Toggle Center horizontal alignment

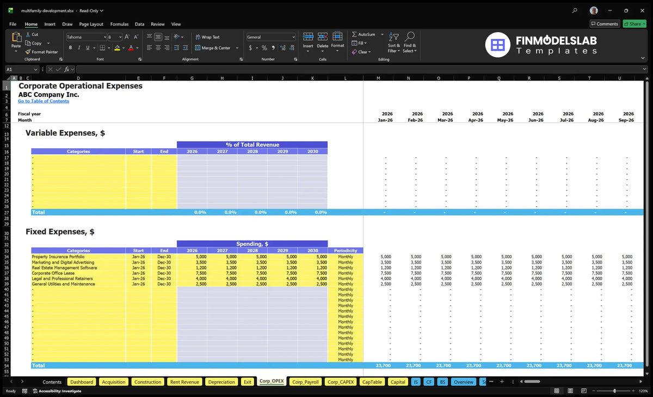pyautogui.click(x=158, y=48)
